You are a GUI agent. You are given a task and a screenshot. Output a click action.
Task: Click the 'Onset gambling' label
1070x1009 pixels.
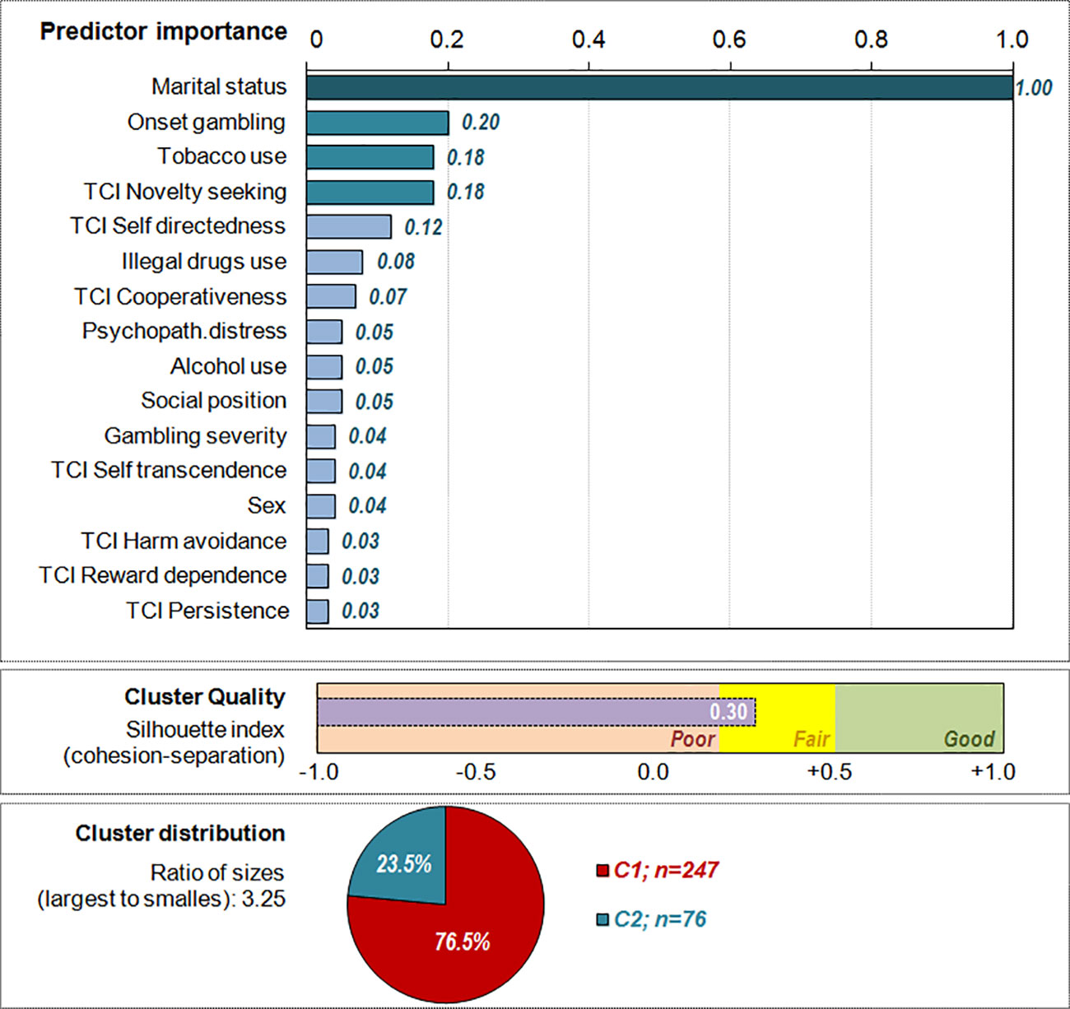click(x=207, y=122)
